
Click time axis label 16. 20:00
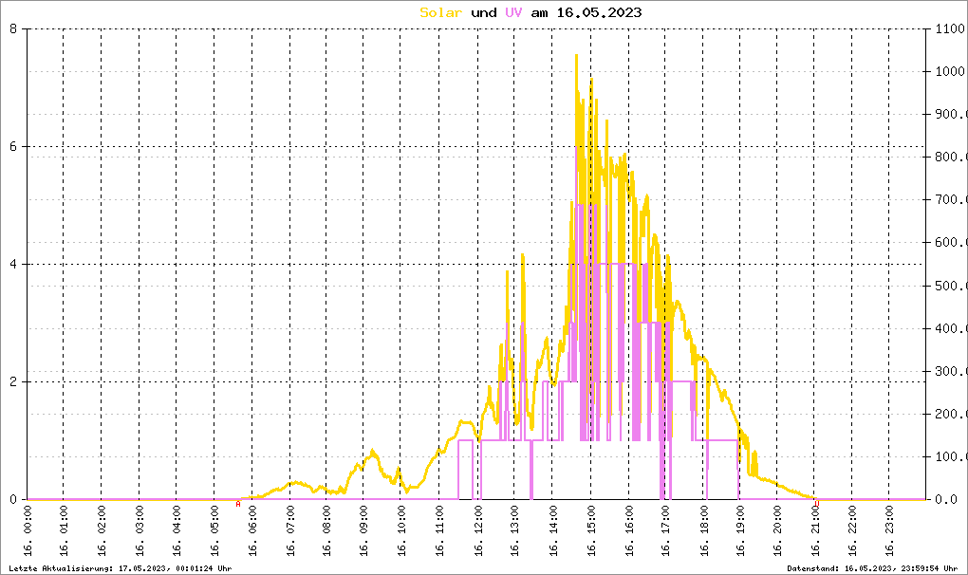pos(778,530)
